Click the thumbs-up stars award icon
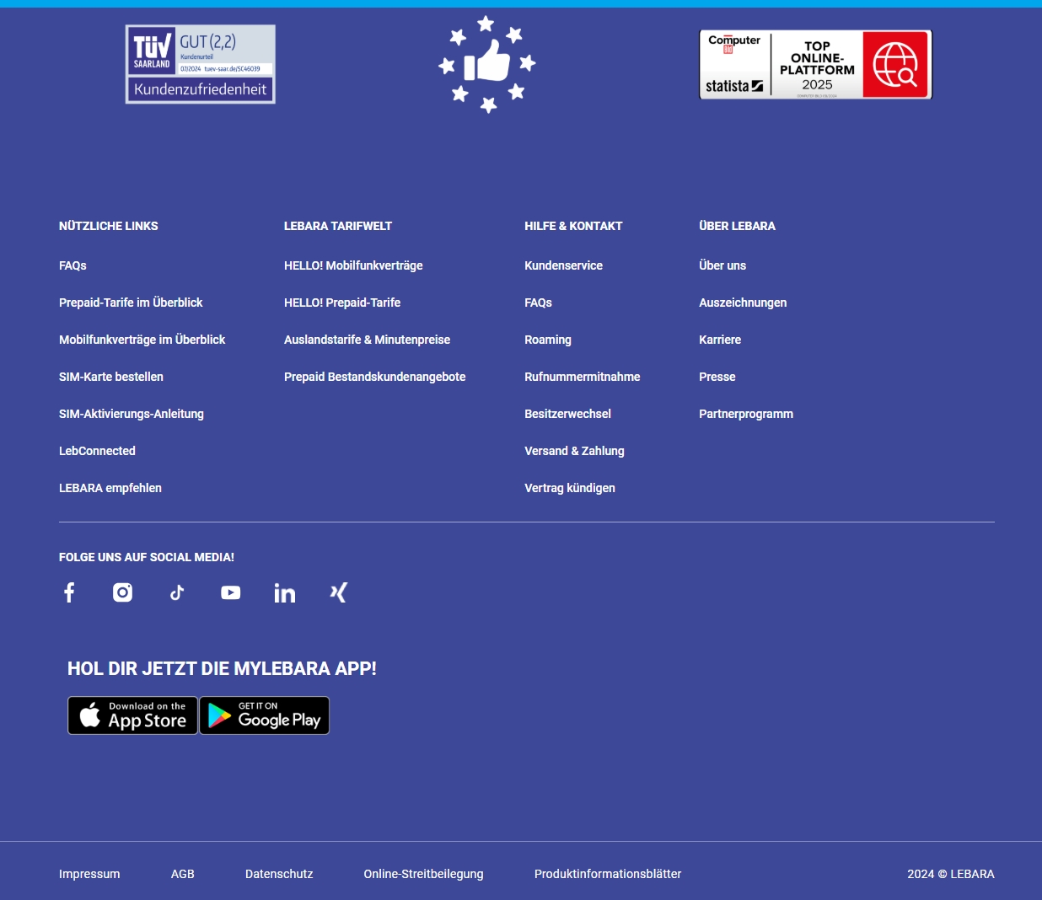This screenshot has width=1042, height=900. click(487, 64)
